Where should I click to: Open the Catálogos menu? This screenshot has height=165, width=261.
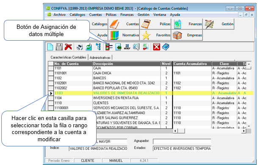click(78, 15)
